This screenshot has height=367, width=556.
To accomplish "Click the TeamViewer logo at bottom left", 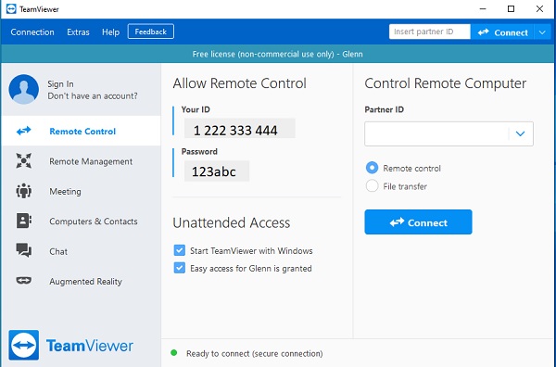I will click(71, 345).
